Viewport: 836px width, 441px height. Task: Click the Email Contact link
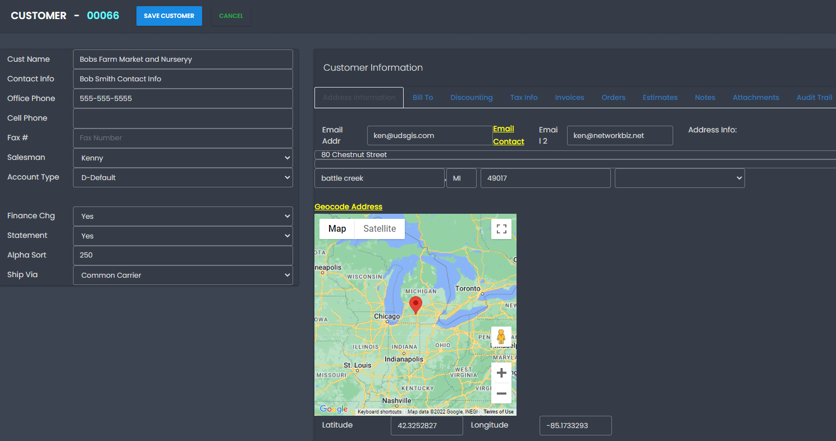click(x=509, y=135)
